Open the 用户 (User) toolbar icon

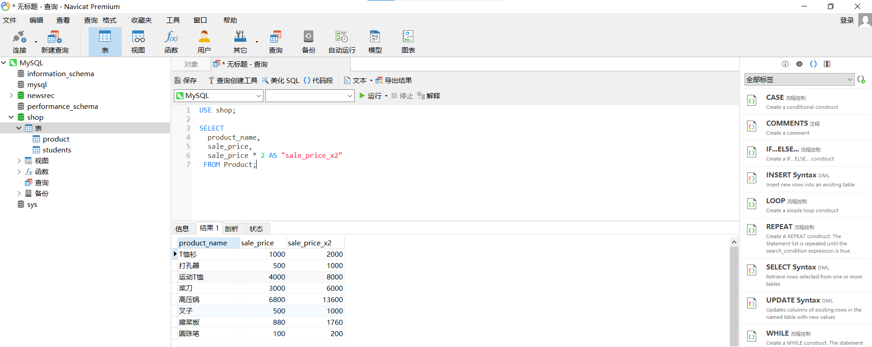point(204,42)
